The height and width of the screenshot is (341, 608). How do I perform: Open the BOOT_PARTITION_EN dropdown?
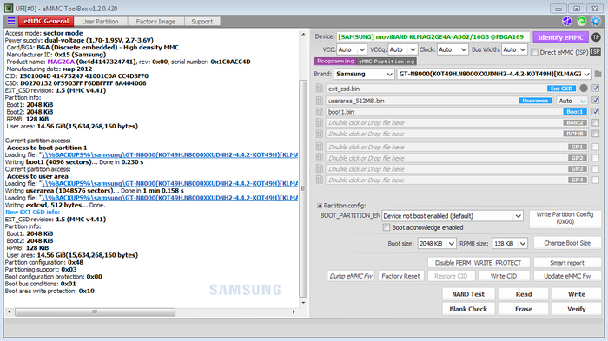click(x=453, y=216)
